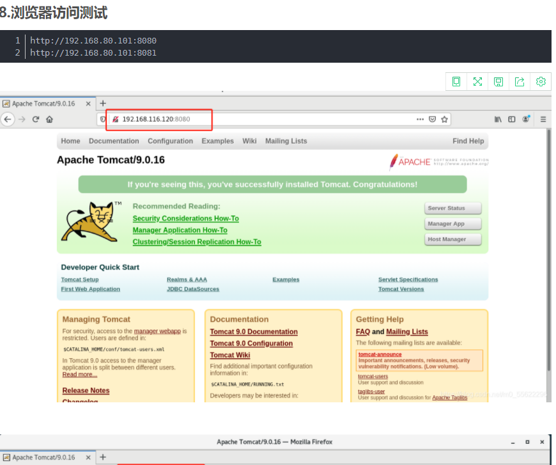Image resolution: width=556 pixels, height=465 pixels.
Task: Open the taglibs-user mailing list link
Action: tap(371, 391)
